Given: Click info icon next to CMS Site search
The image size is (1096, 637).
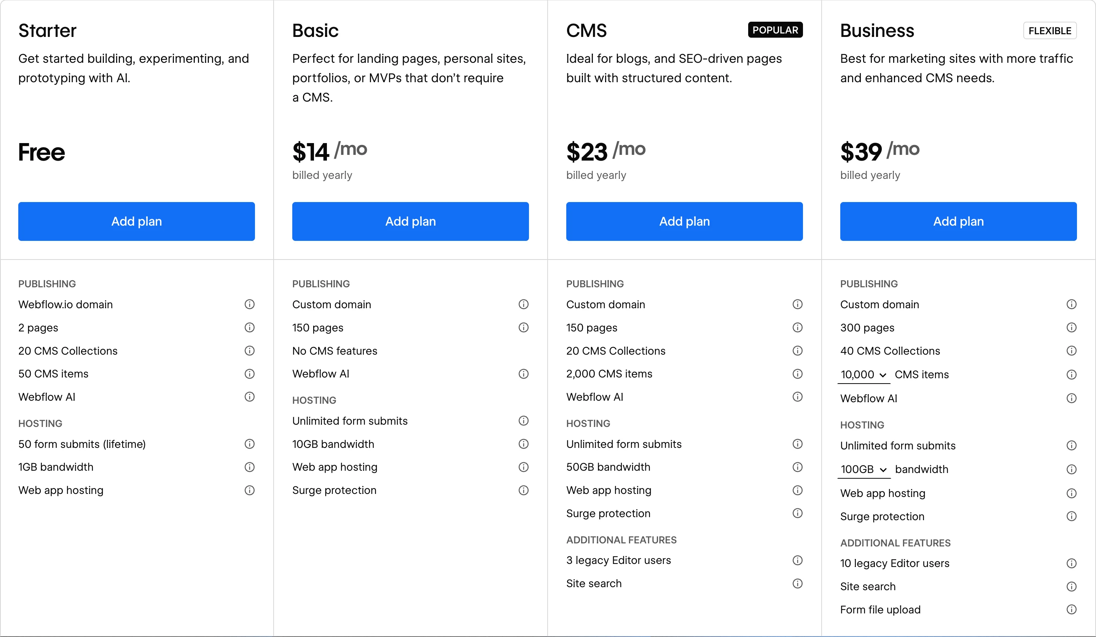Looking at the screenshot, I should [x=797, y=583].
